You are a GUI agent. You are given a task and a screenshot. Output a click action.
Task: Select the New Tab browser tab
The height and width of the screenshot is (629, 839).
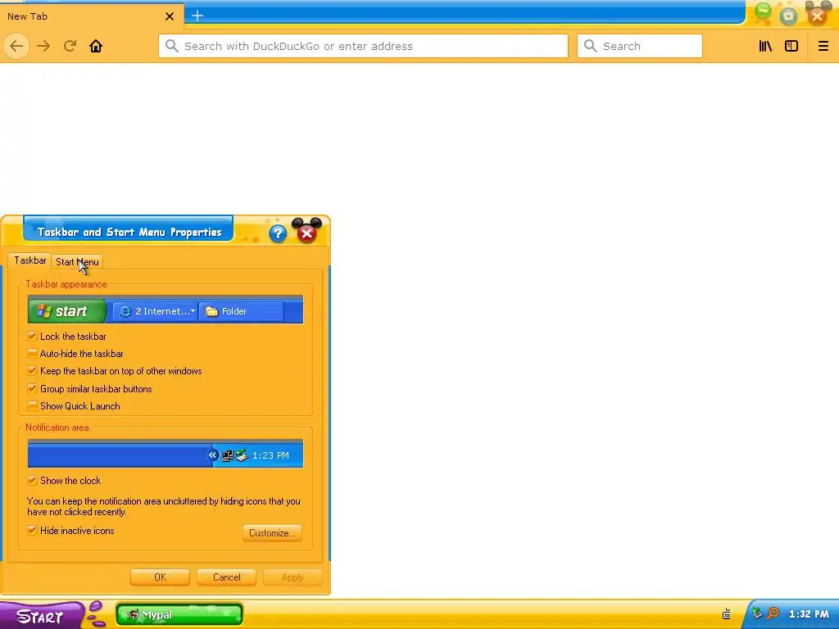point(92,16)
